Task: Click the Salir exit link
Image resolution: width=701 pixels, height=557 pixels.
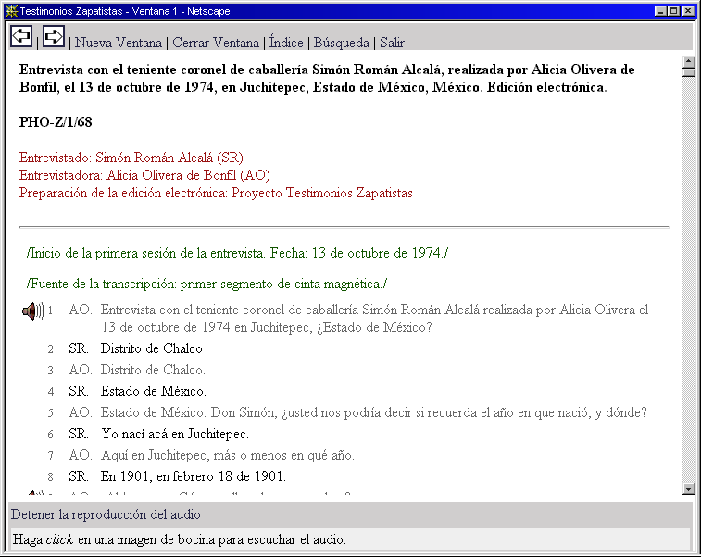Action: tap(392, 43)
